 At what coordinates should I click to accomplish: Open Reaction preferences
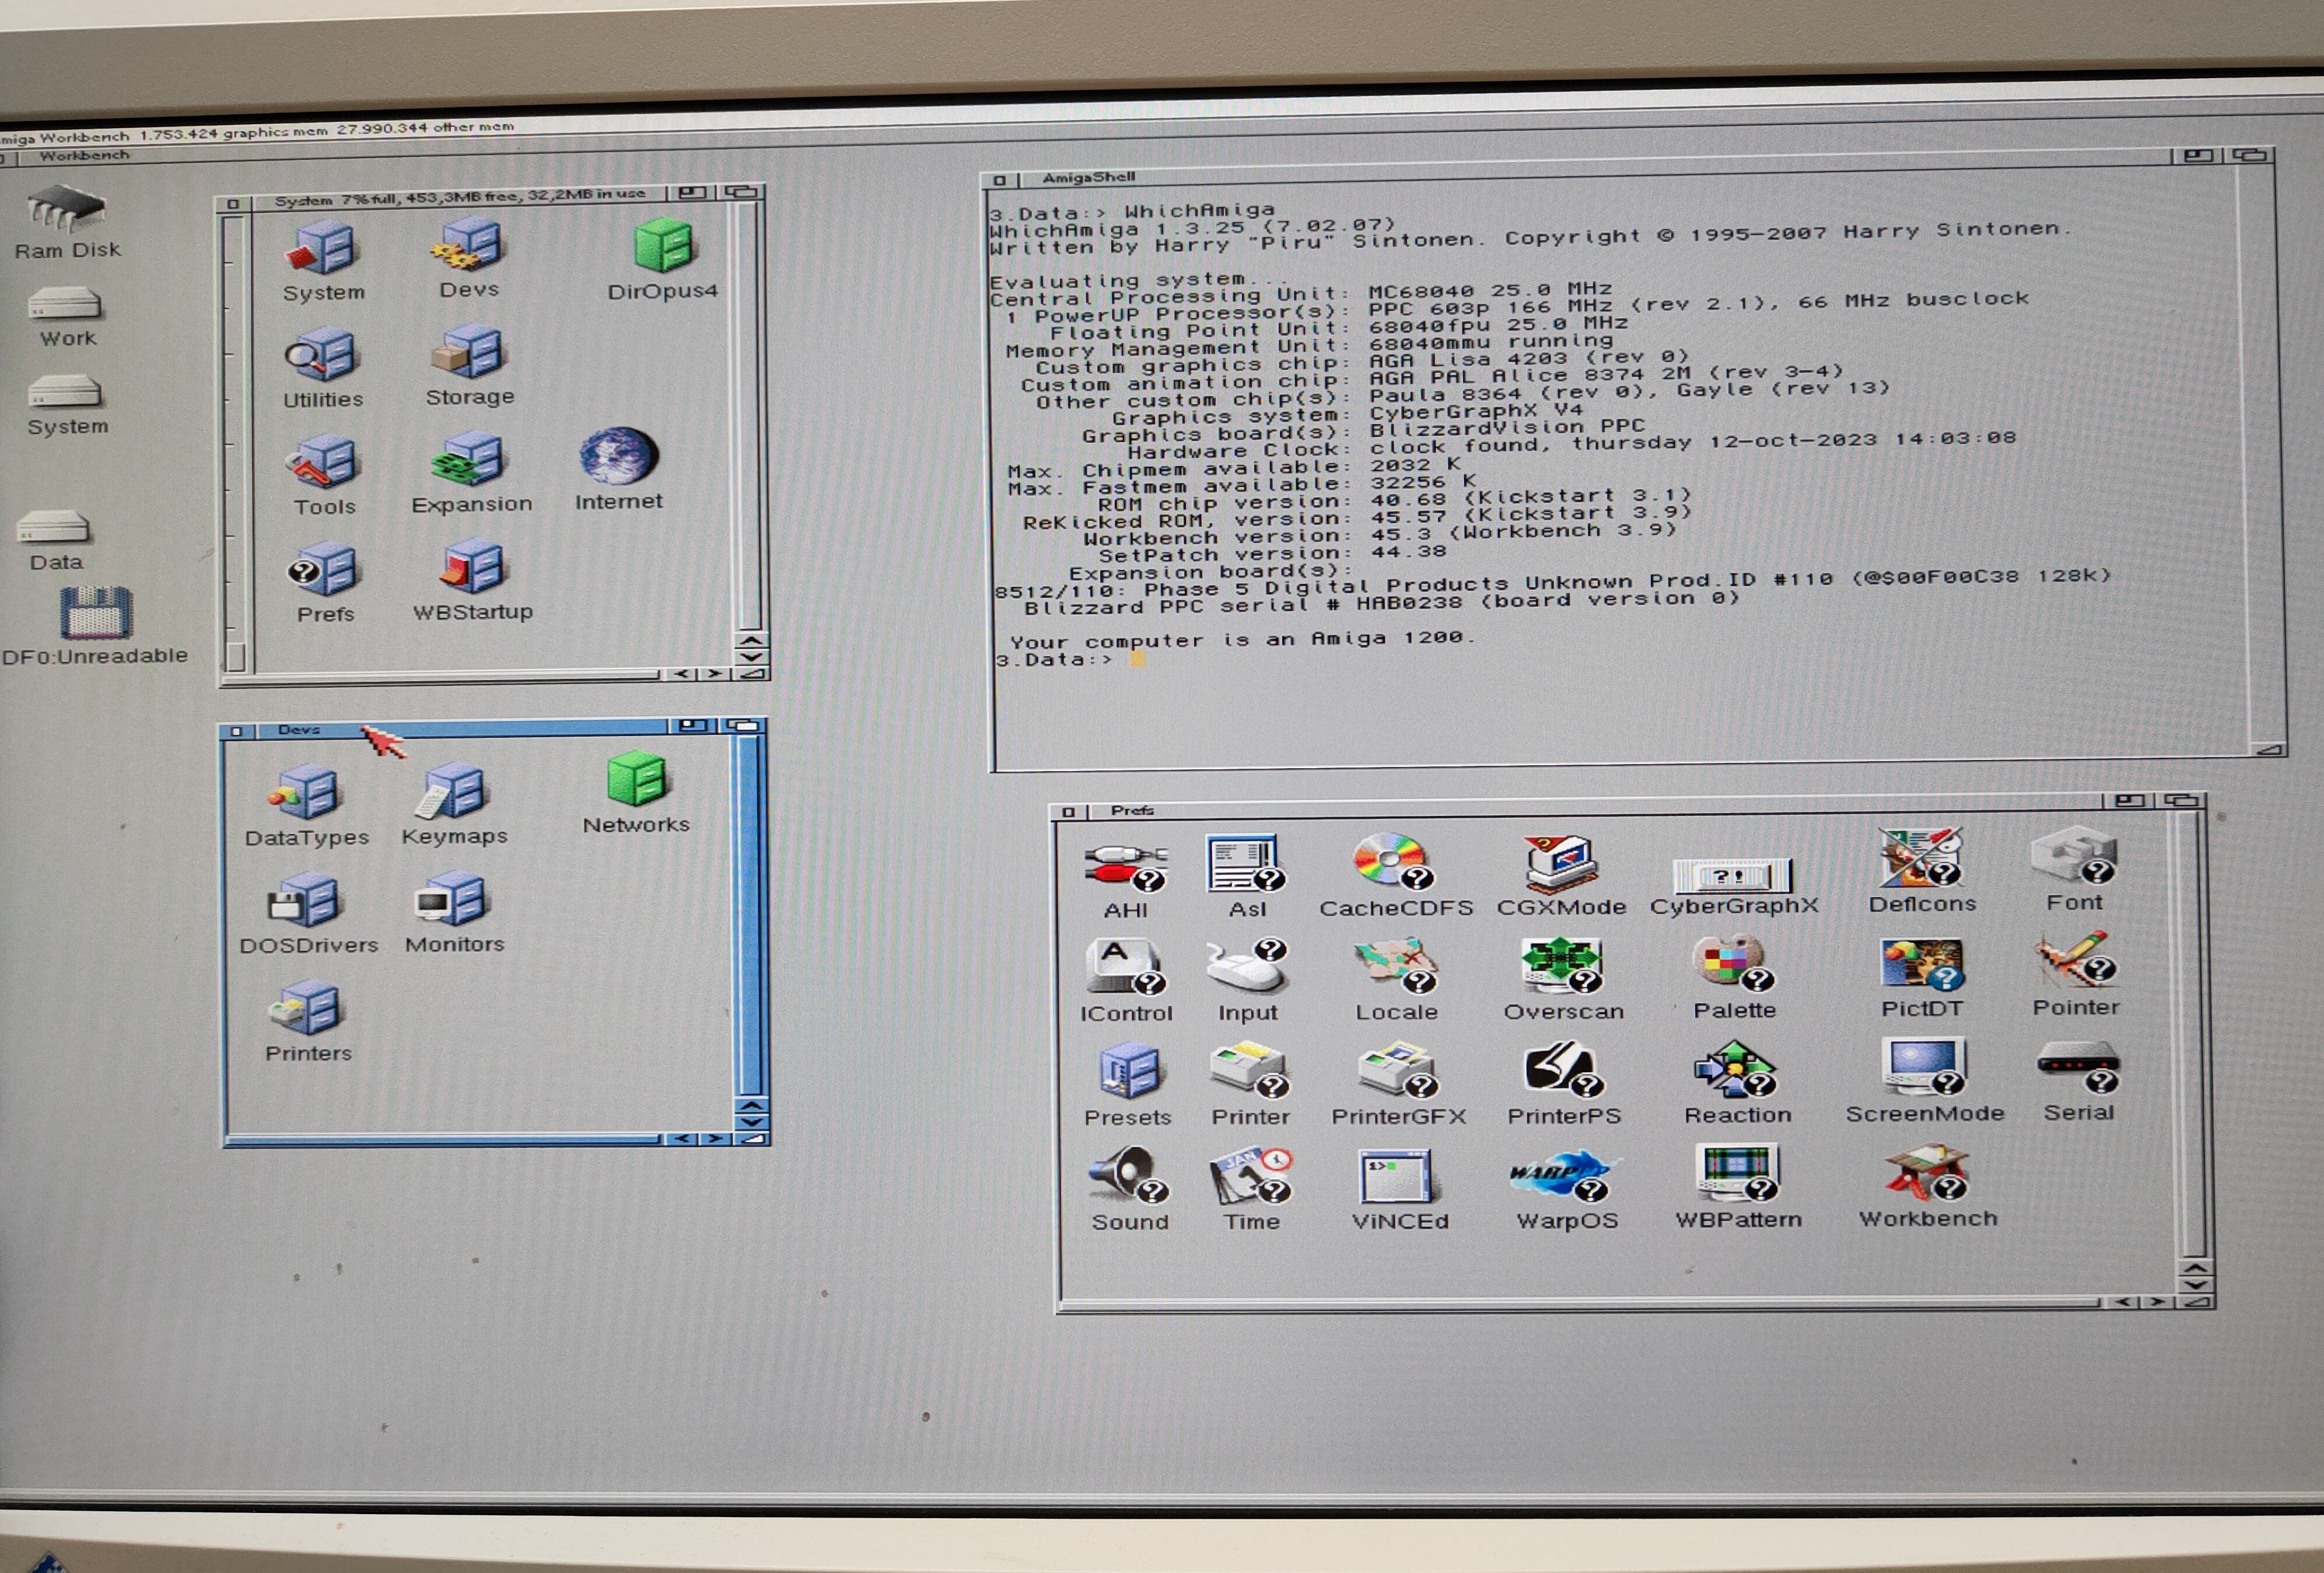click(1735, 1068)
